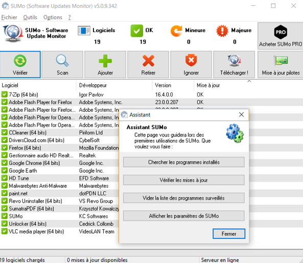
Task: Close the Assistant dialog with X
Action: [x=241, y=115]
